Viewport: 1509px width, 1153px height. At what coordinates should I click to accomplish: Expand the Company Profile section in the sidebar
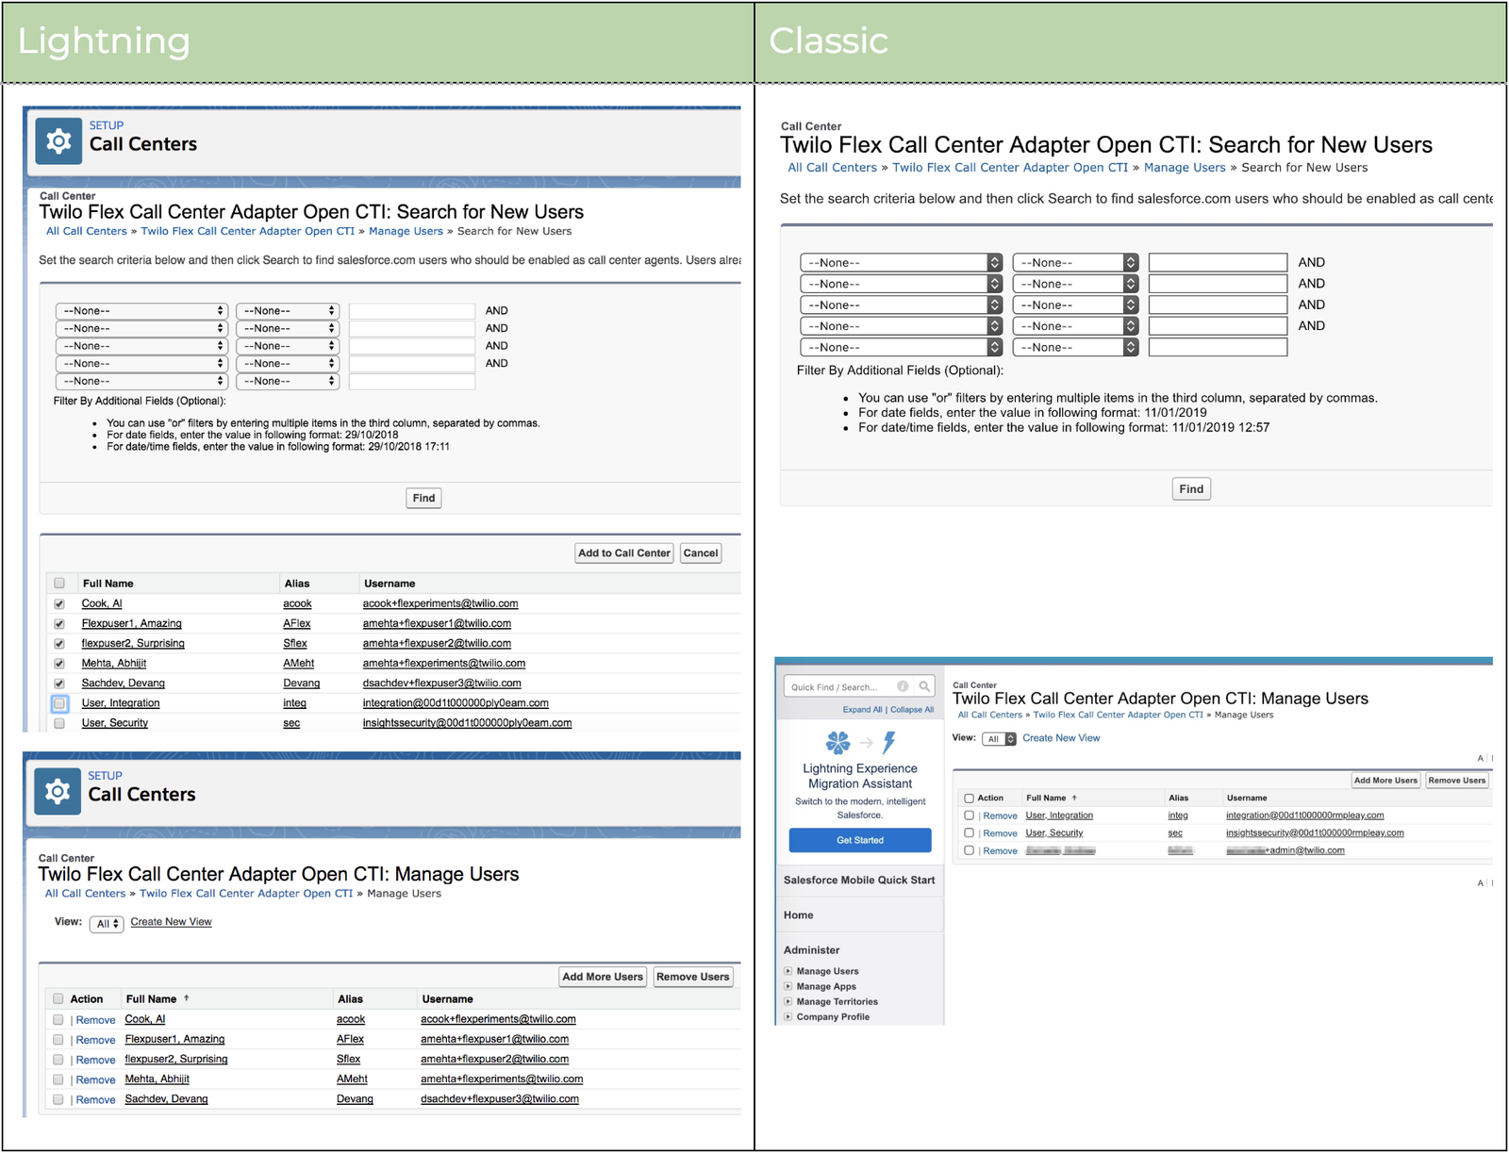pyautogui.click(x=788, y=1016)
